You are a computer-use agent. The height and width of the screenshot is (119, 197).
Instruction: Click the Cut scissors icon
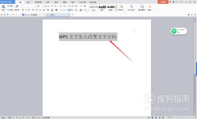pyautogui.click(x=8, y=6)
